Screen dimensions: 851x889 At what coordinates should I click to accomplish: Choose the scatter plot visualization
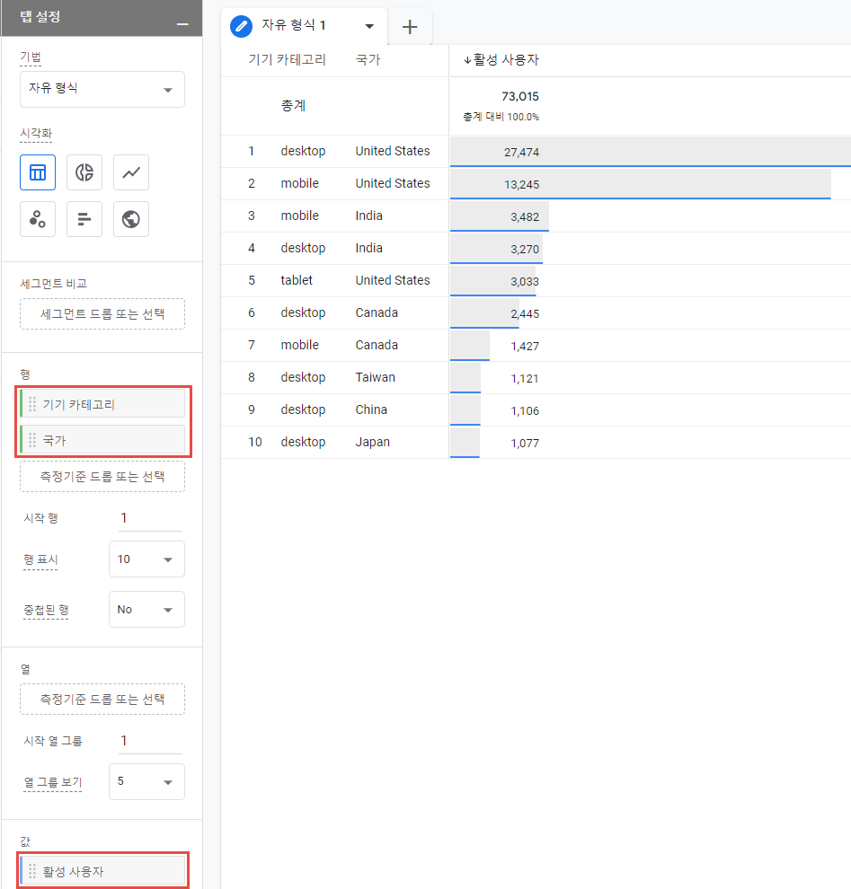point(37,218)
